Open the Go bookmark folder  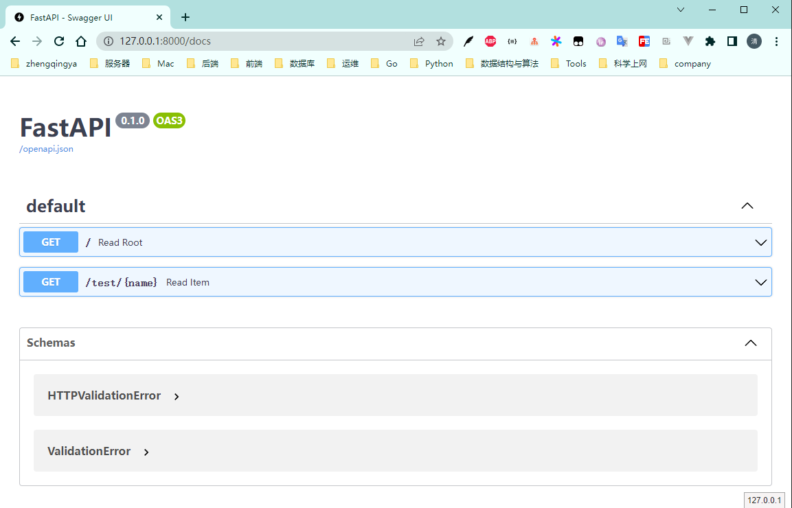coord(385,64)
